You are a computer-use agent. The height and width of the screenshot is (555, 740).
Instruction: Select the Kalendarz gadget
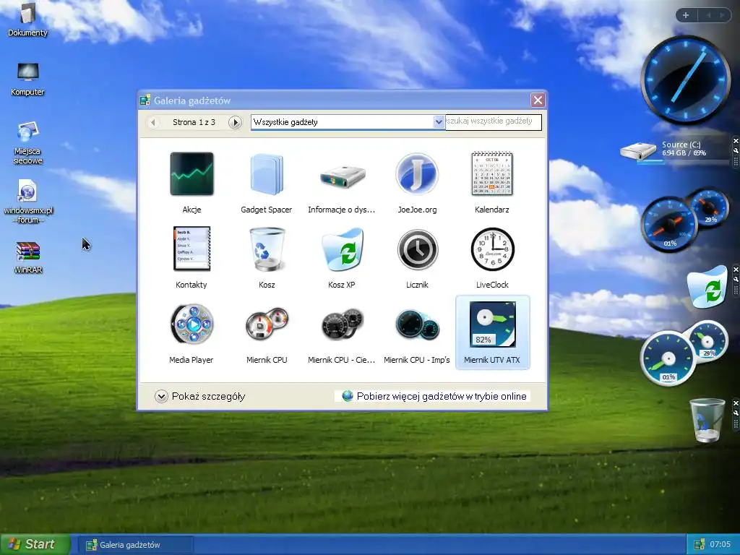491,183
